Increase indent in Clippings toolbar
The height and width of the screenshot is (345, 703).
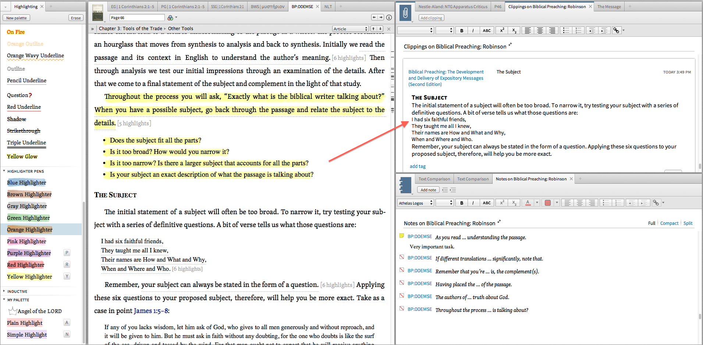(x=604, y=30)
